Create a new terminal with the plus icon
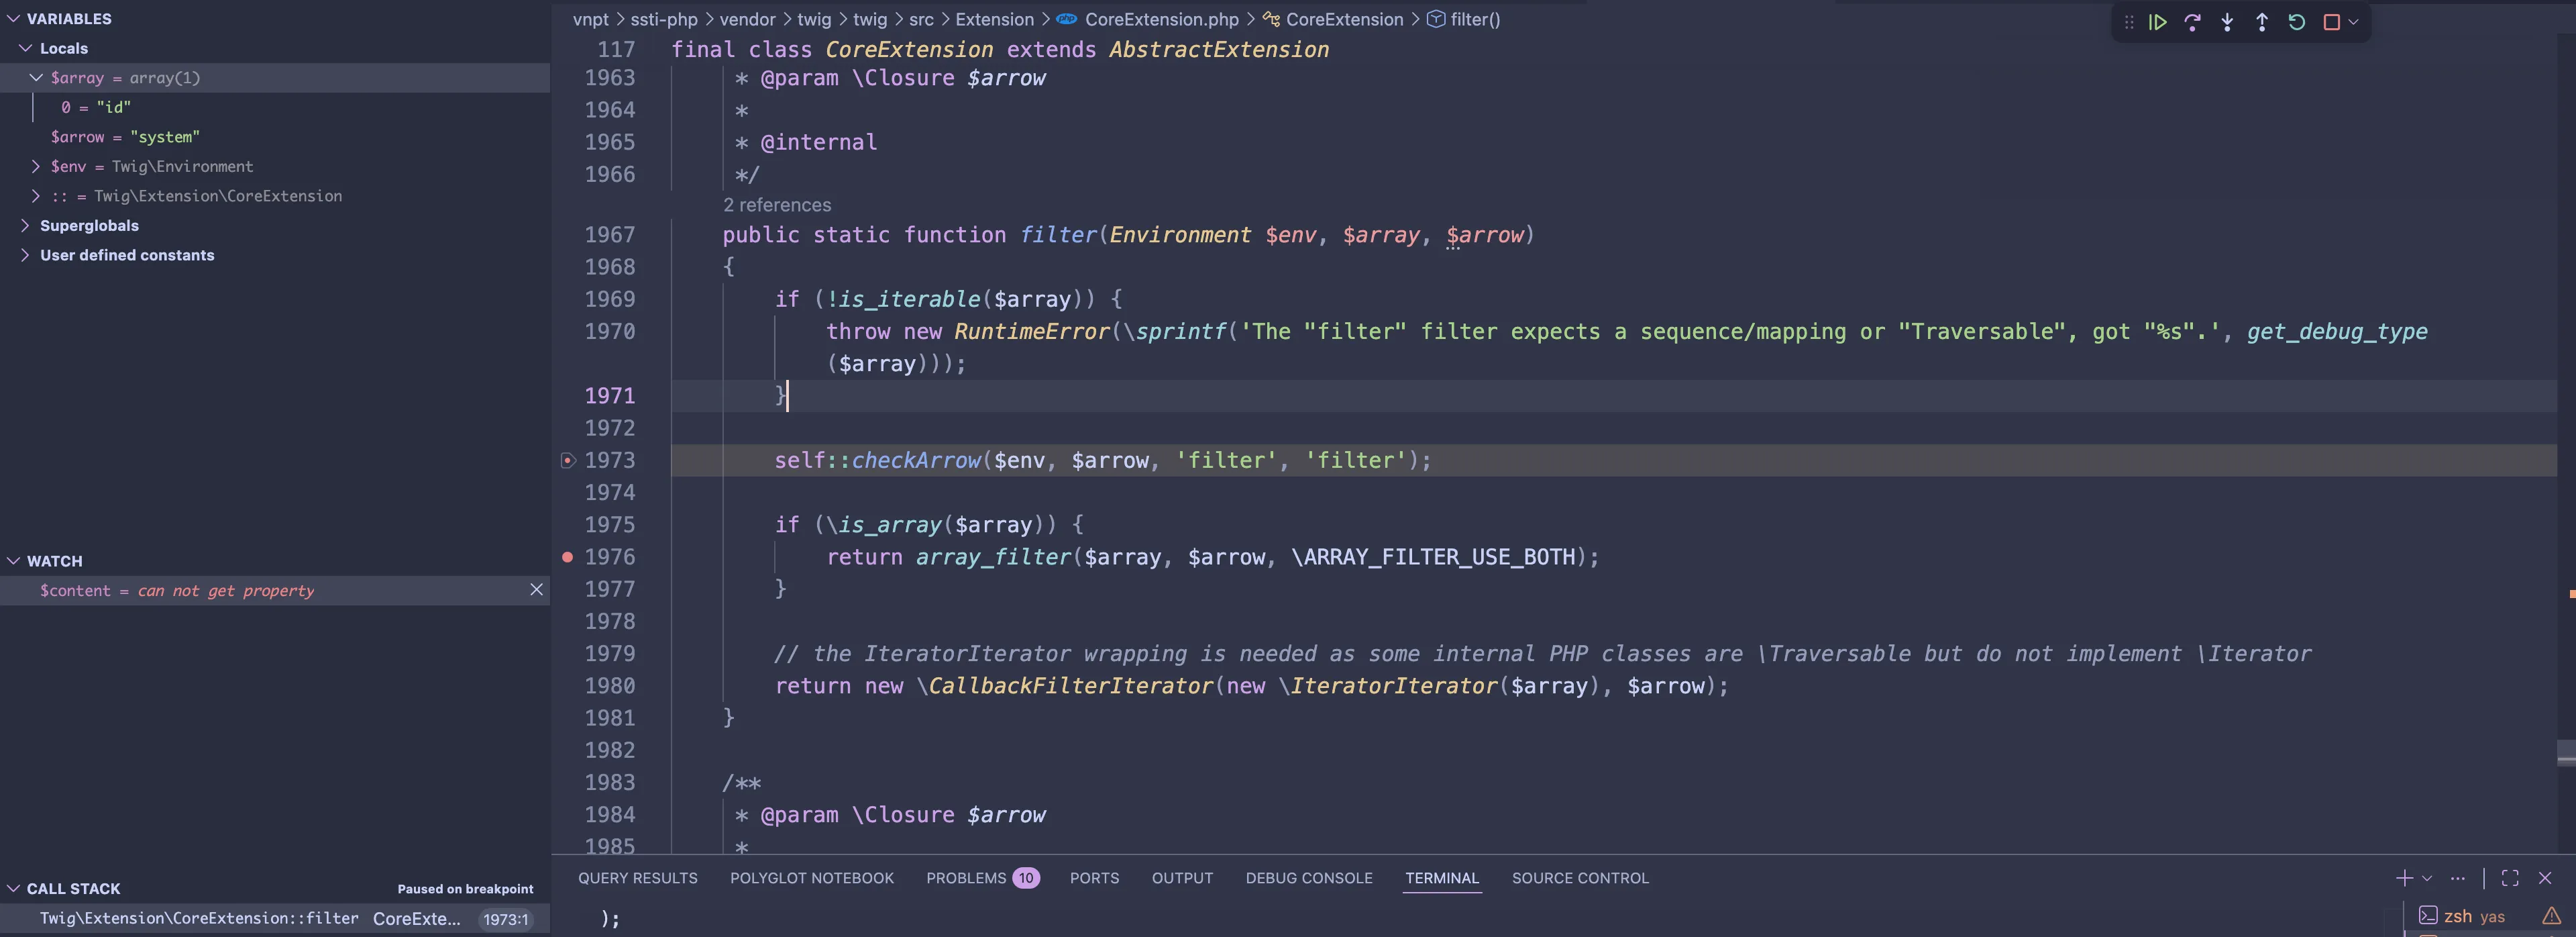The width and height of the screenshot is (2576, 937). coord(2404,878)
